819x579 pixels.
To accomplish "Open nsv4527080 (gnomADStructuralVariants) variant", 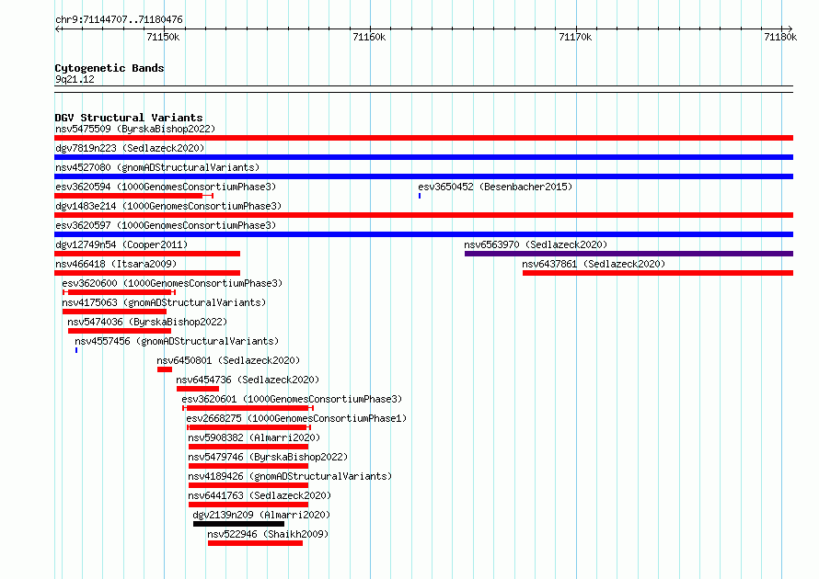I will point(157,167).
